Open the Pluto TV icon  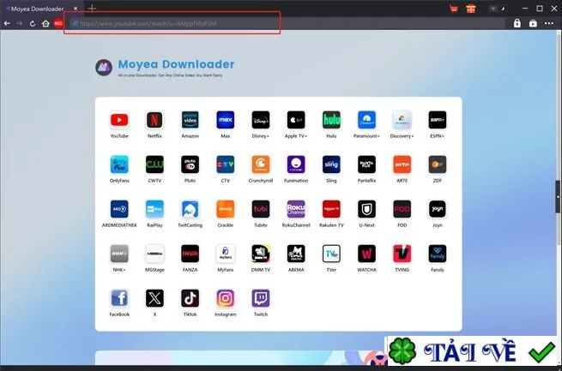tap(190, 165)
